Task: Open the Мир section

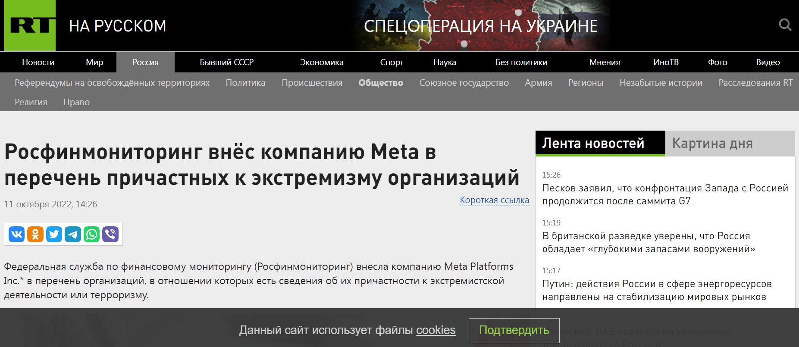Action: (x=94, y=62)
